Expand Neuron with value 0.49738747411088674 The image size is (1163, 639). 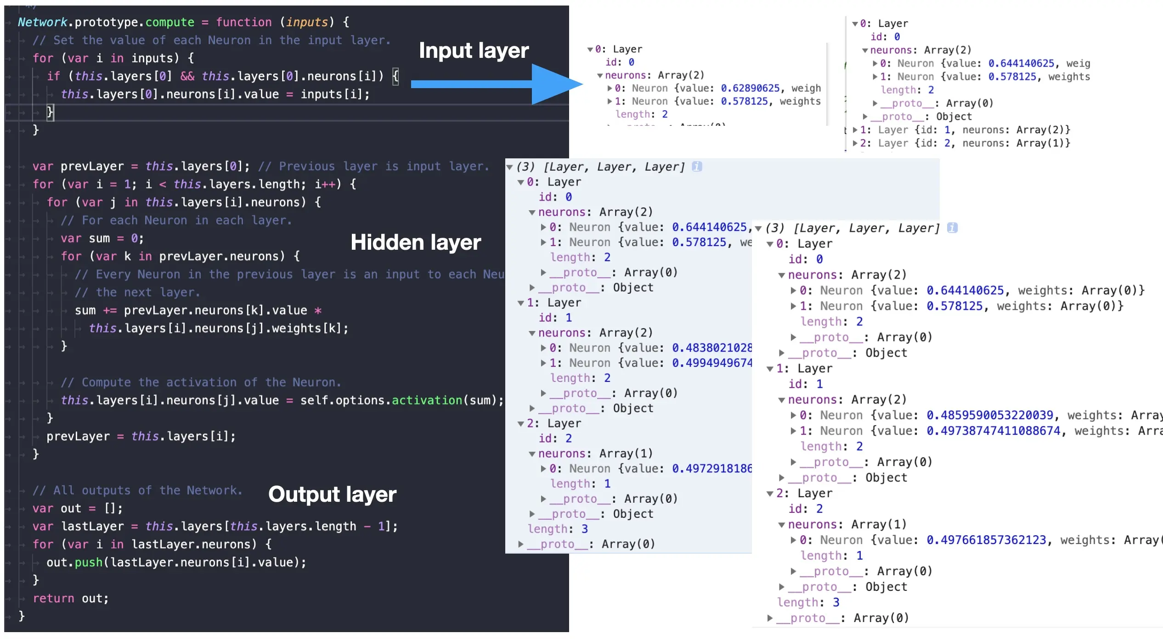[x=793, y=431]
